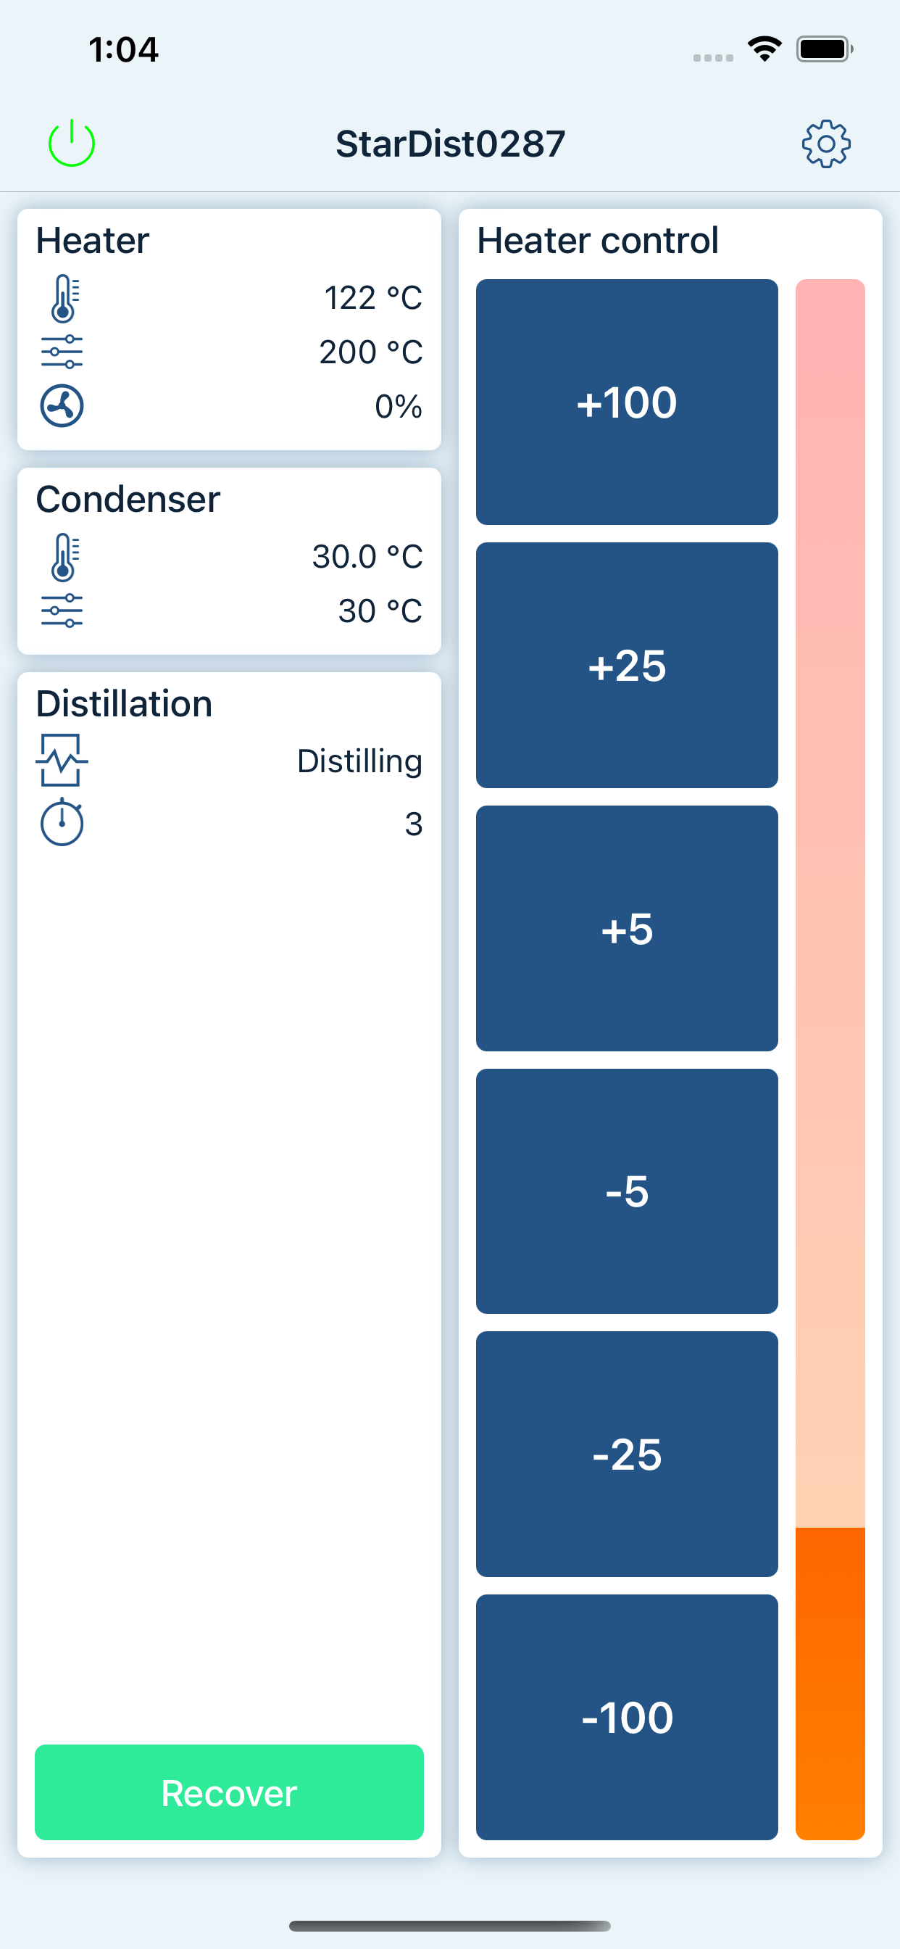Decrease heater by -100
The width and height of the screenshot is (900, 1949).
tap(627, 1718)
